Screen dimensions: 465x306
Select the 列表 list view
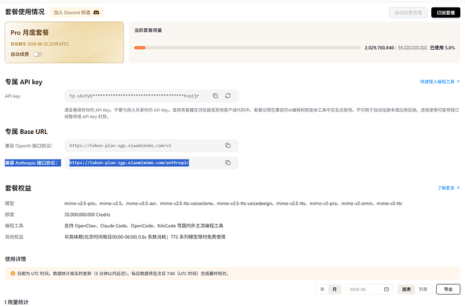tap(423, 289)
